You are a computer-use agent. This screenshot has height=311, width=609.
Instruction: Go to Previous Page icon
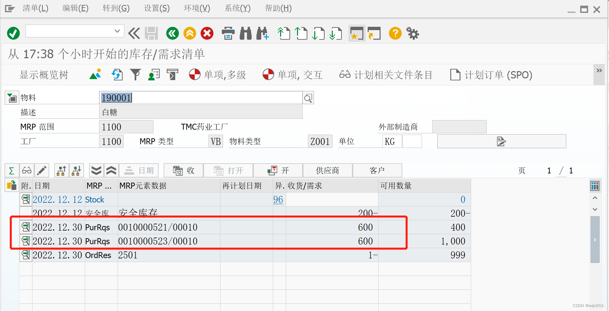click(301, 33)
